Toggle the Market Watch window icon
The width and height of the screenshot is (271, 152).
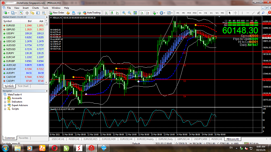point(21,13)
